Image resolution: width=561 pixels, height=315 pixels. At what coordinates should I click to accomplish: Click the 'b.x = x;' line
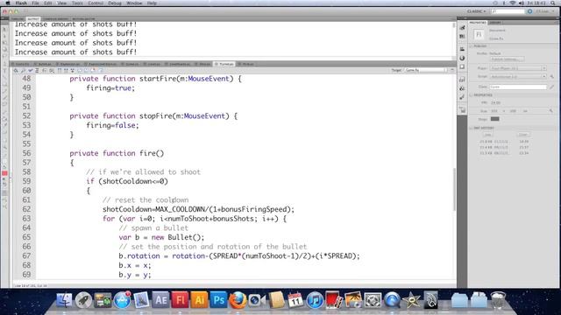(x=135, y=265)
